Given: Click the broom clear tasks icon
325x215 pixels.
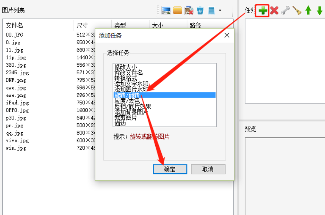Looking at the screenshot, I should pyautogui.click(x=297, y=11).
